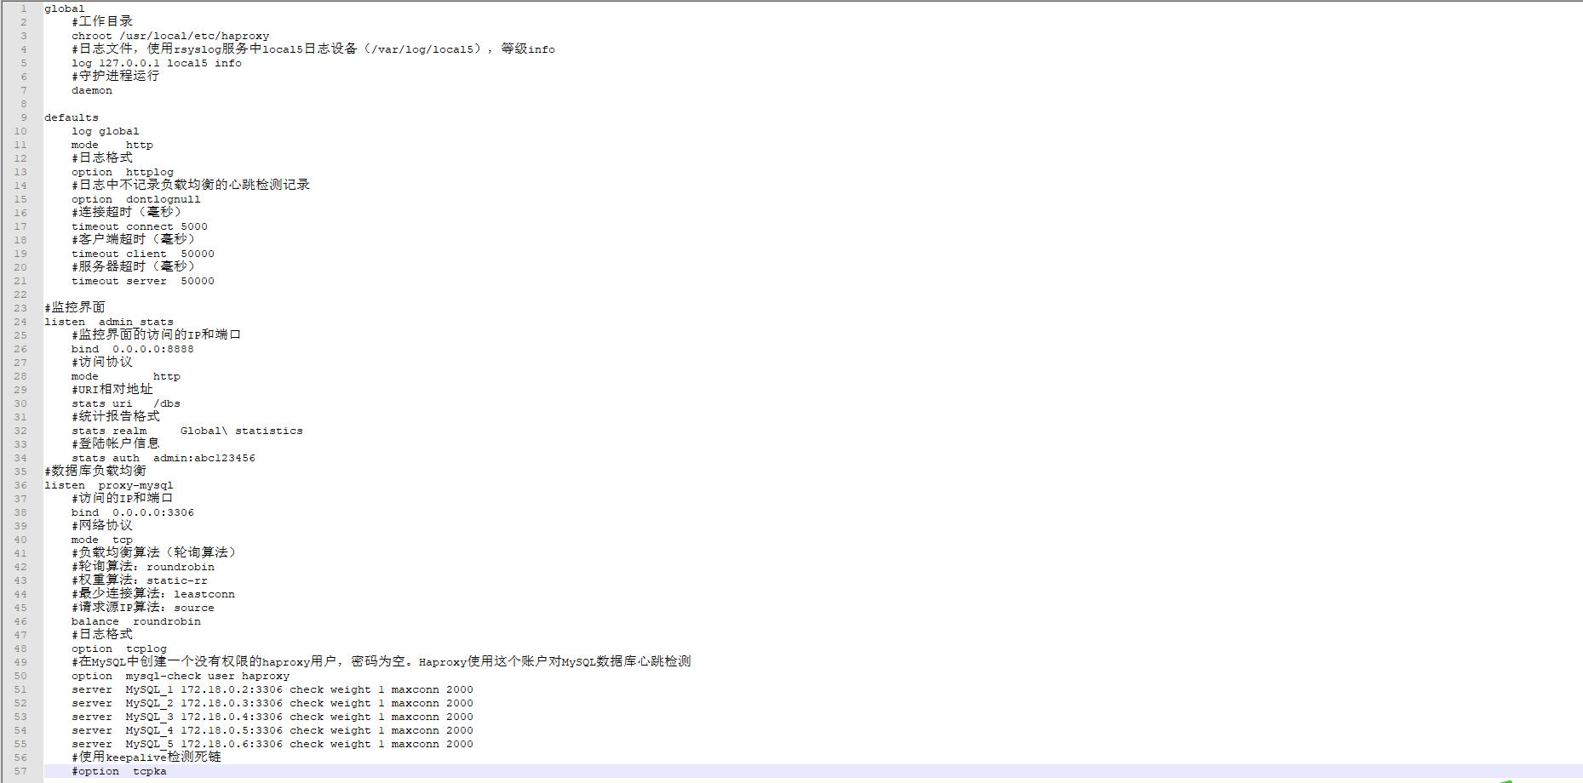Click 'timeout client 50000' line
This screenshot has height=783, width=1583.
click(143, 254)
